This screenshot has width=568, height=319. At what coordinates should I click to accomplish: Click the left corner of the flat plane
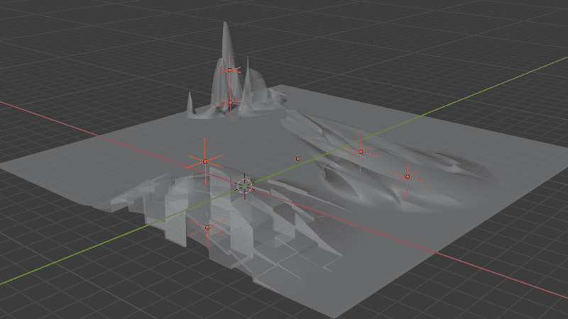(x=3, y=168)
